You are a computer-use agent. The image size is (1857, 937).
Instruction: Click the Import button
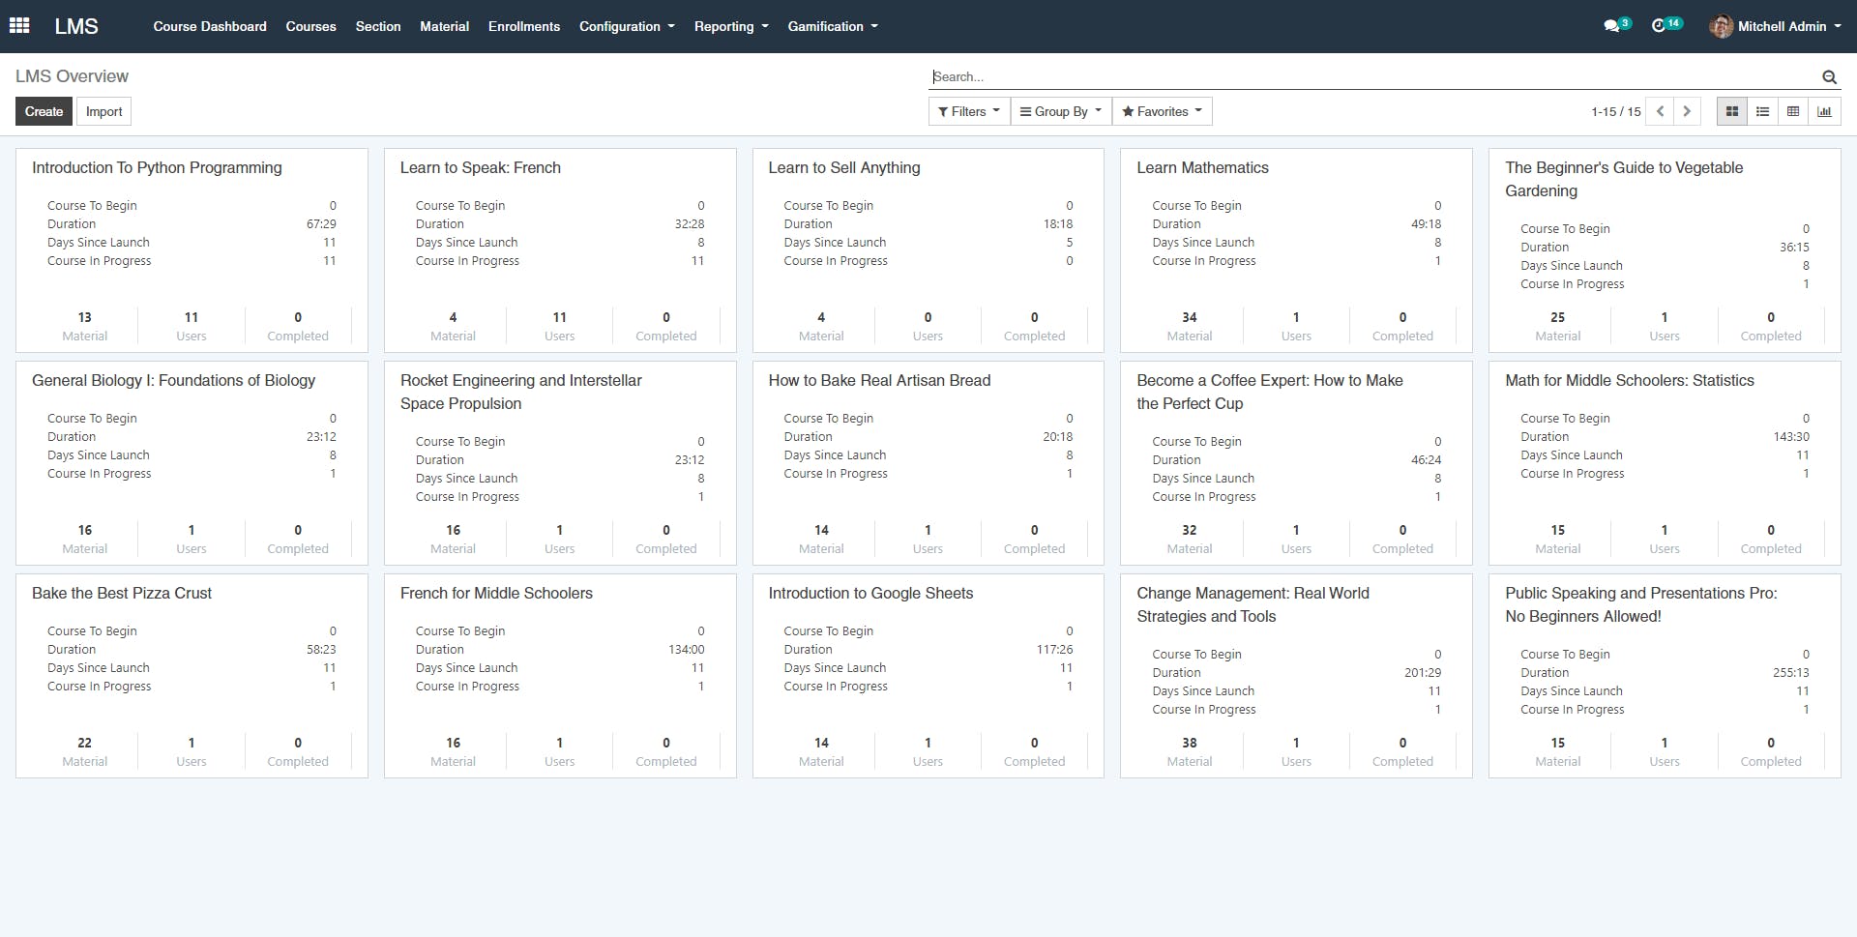[x=104, y=111]
